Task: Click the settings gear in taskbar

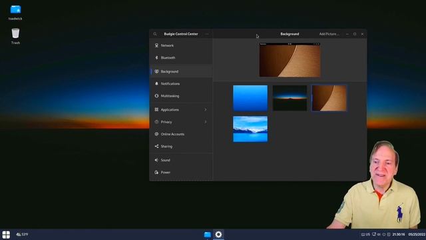Action: click(218, 234)
